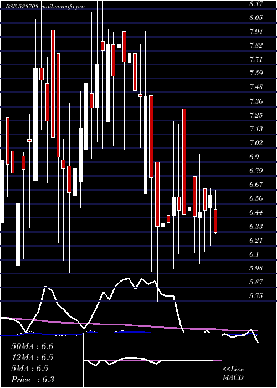The image size is (277, 388).
Task: Click the 7.82 price level label
Action: point(256,45)
